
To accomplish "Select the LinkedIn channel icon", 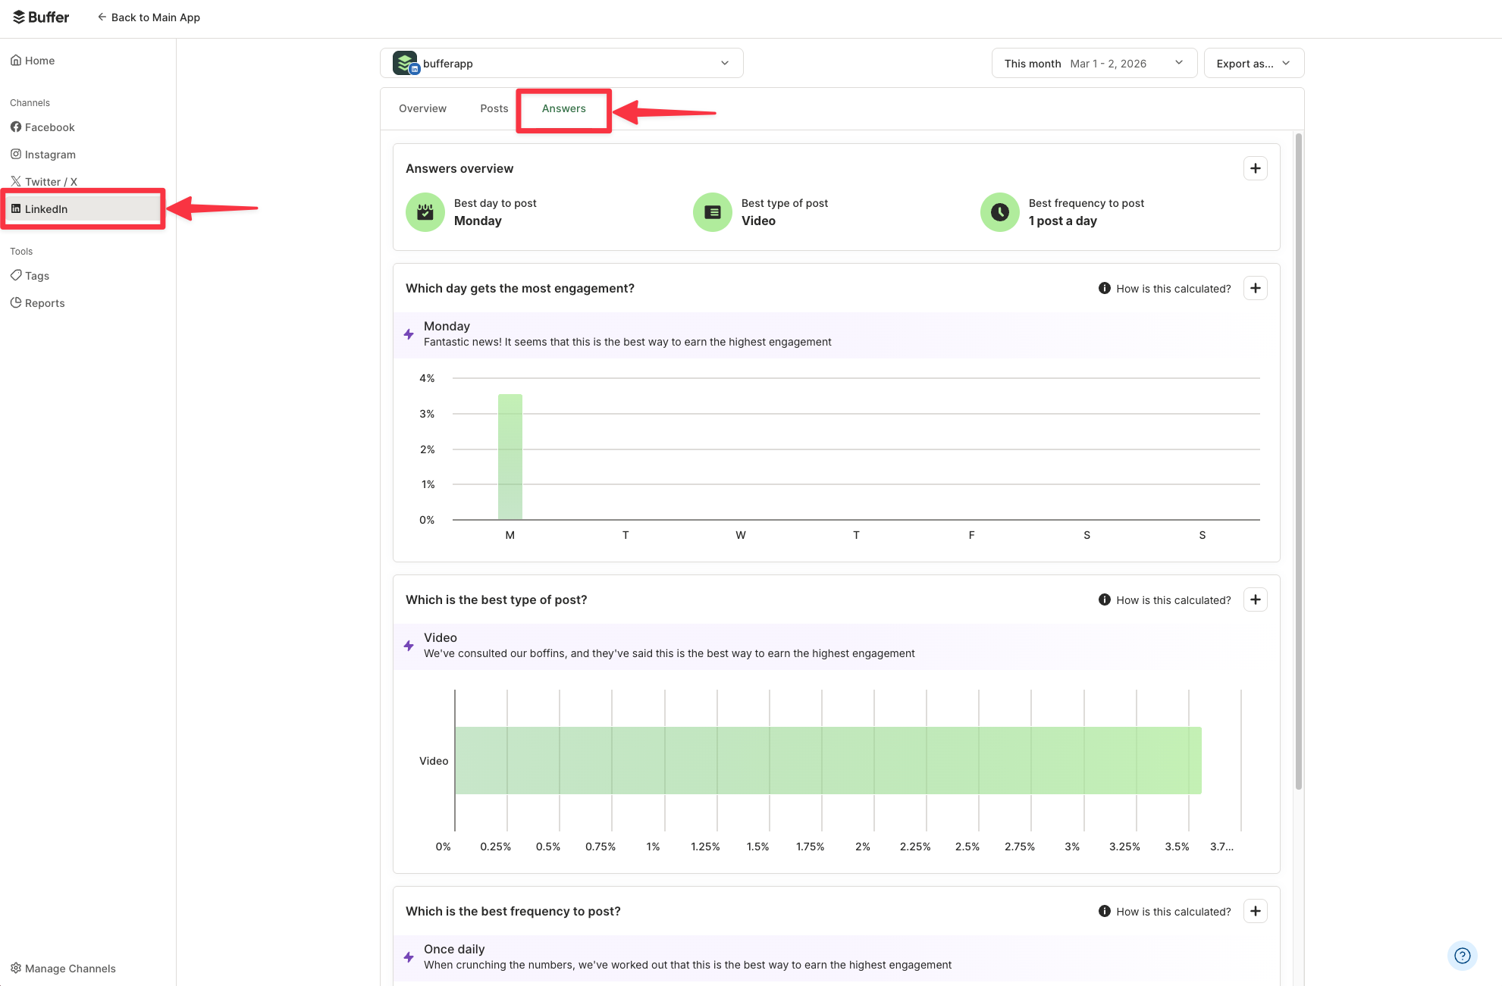I will pos(17,208).
